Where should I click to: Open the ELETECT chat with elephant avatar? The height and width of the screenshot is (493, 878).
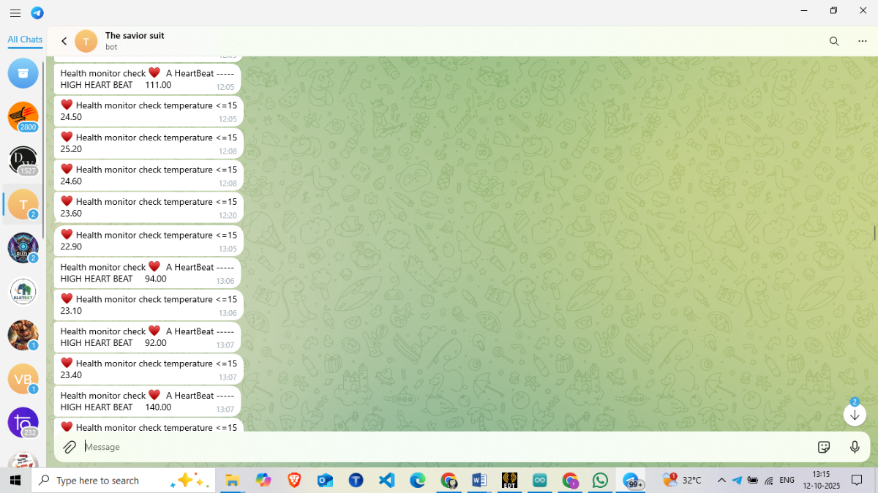click(x=23, y=292)
